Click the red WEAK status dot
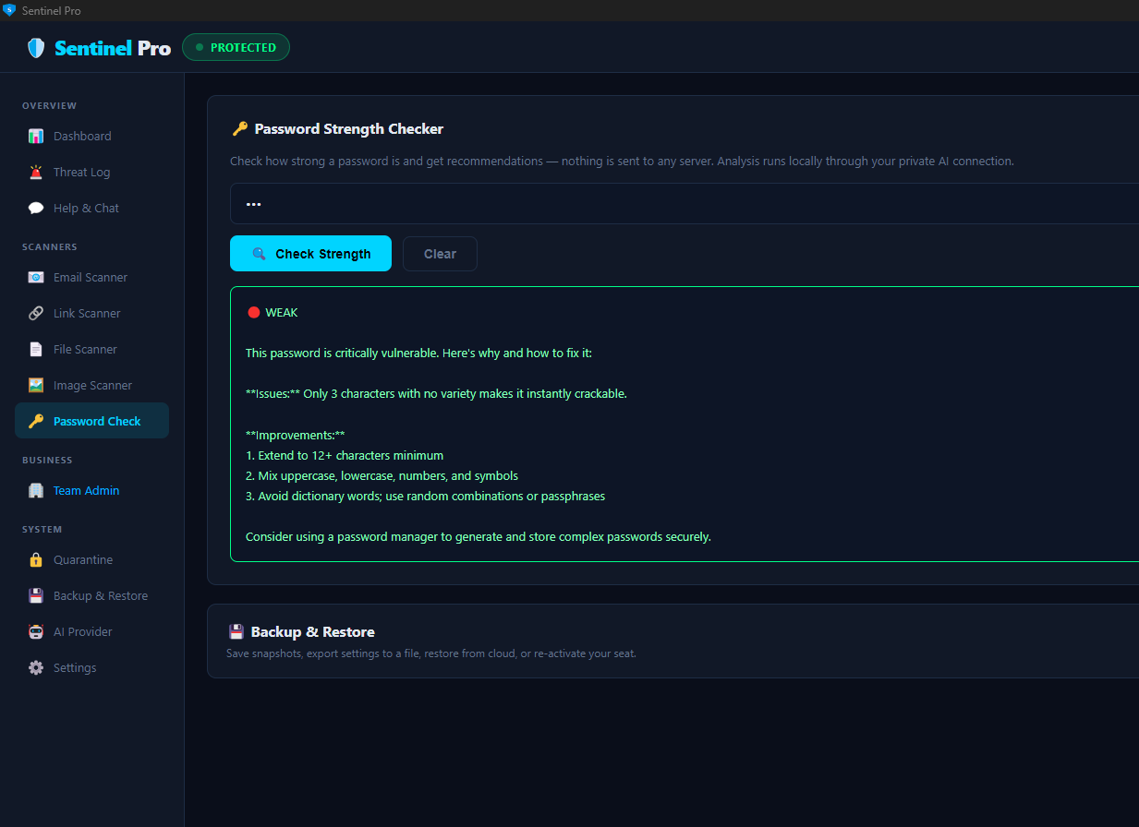The height and width of the screenshot is (827, 1139). (x=254, y=312)
